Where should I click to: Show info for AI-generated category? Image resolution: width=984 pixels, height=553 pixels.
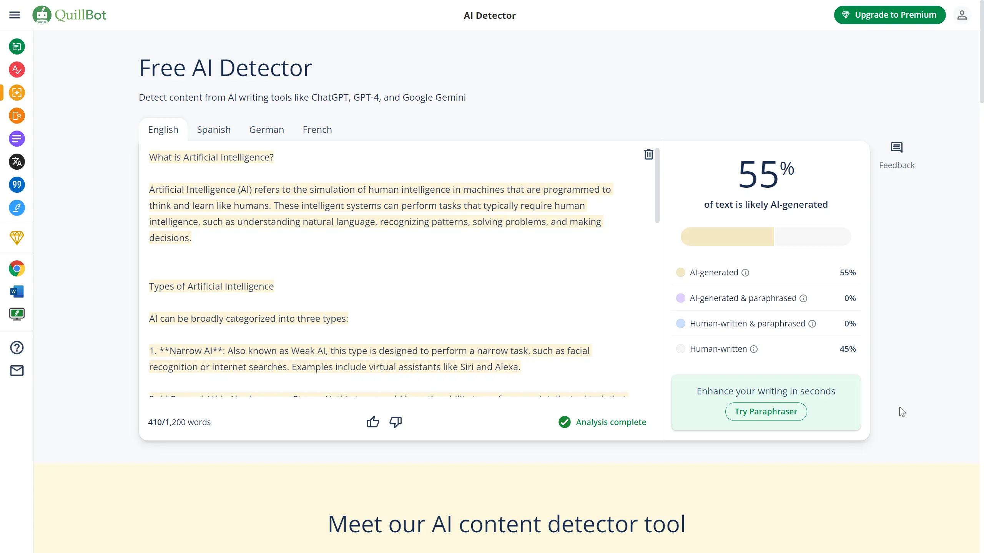[745, 273]
